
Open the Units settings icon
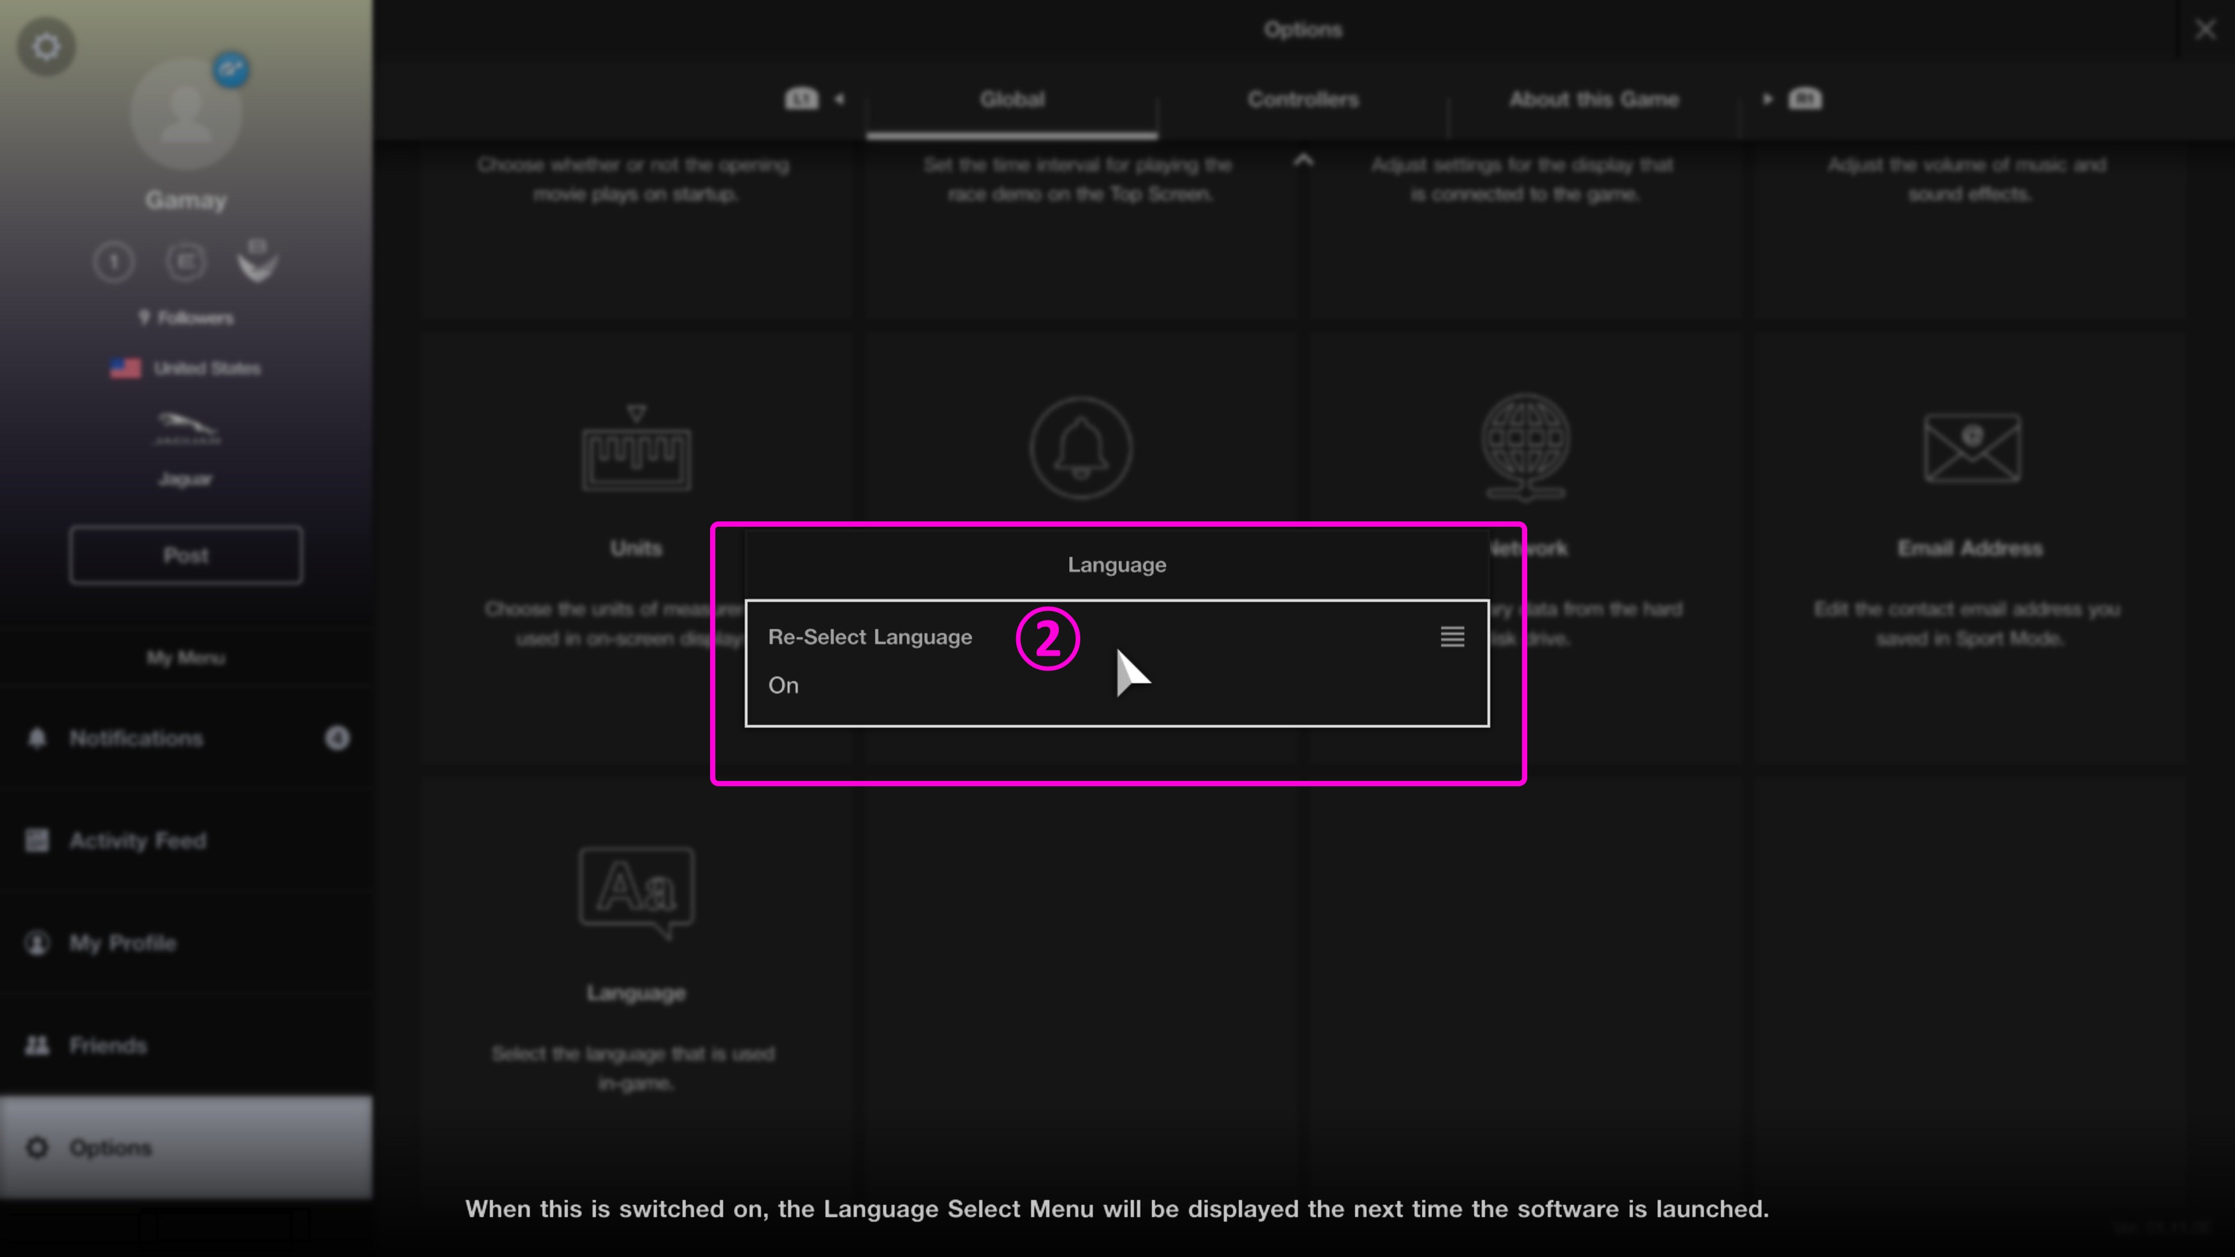pyautogui.click(x=636, y=449)
